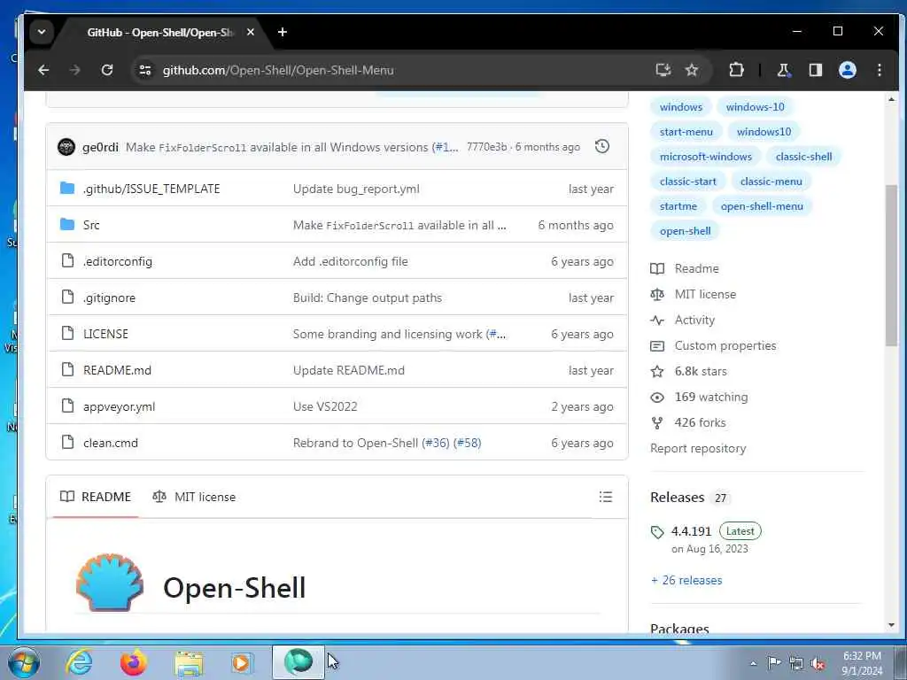The width and height of the screenshot is (907, 680).
Task: Click the Report repository link
Action: click(698, 448)
